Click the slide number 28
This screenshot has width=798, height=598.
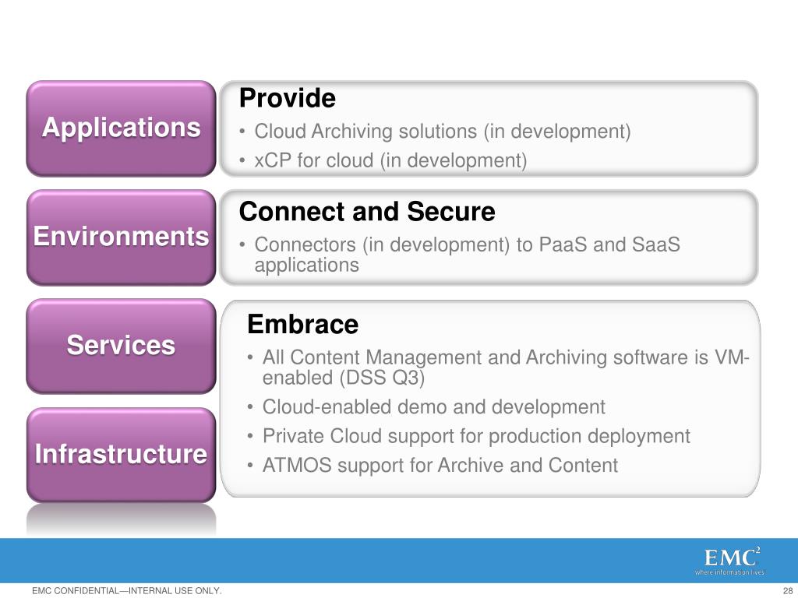(787, 590)
